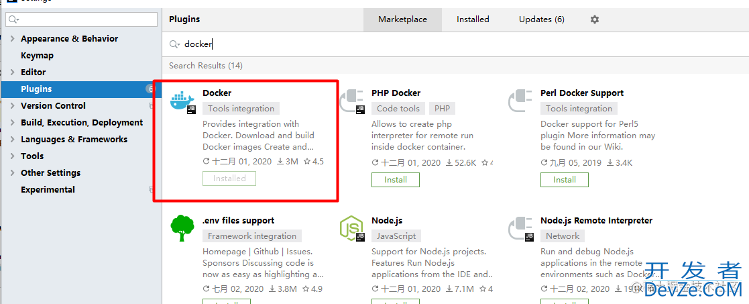Viewport: 749px width, 304px height.
Task: Open the plugins gear settings menu
Action: 594,19
